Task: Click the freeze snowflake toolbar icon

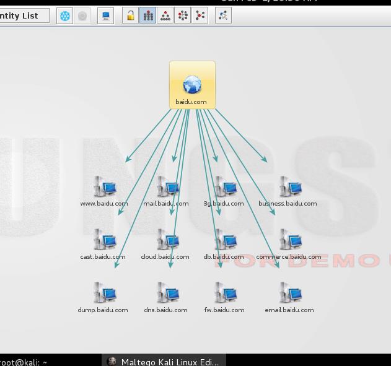Action: point(65,16)
